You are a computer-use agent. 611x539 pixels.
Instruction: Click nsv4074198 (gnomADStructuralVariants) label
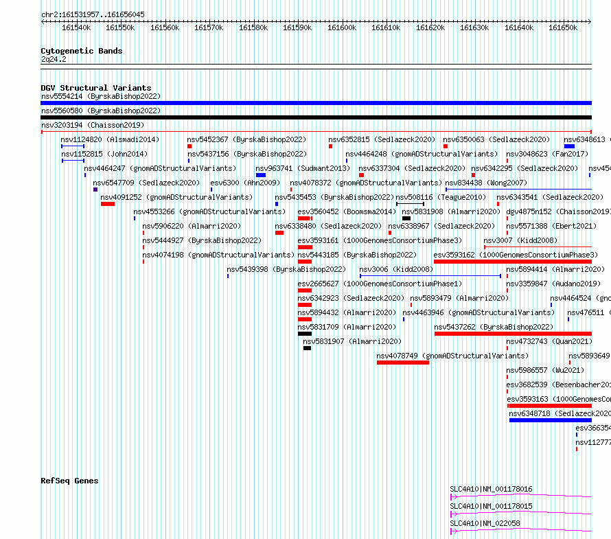[218, 255]
